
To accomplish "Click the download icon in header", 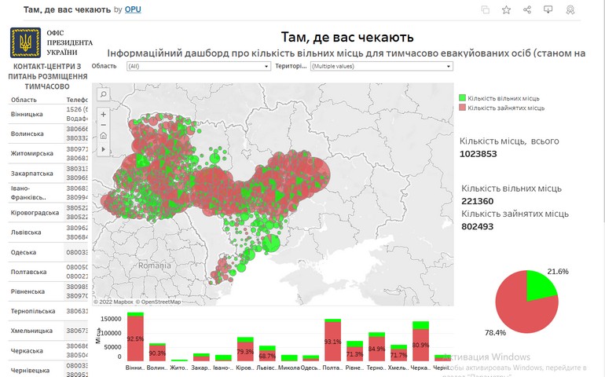I will [x=548, y=9].
